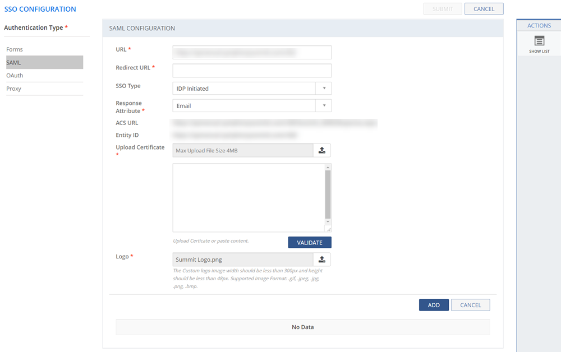Click the Upload Certificate upload icon
The height and width of the screenshot is (352, 561).
click(322, 150)
